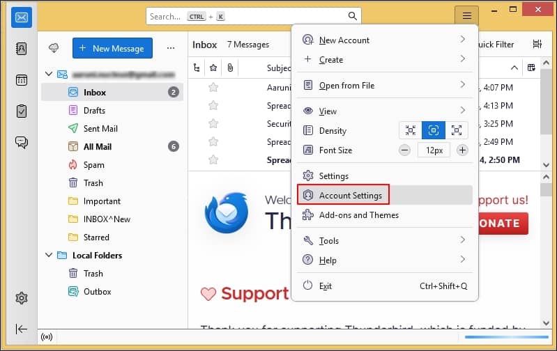The width and height of the screenshot is (557, 351).
Task: Click the message list scrollbar down arrow
Action: 546,164
